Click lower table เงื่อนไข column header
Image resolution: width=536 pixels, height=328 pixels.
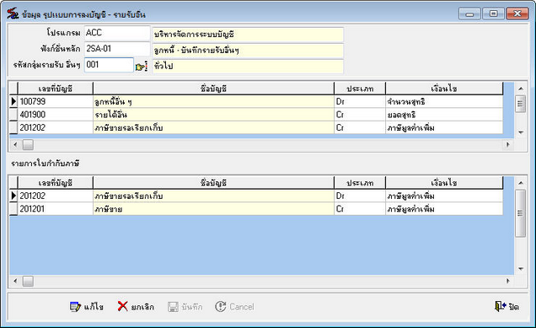click(444, 183)
